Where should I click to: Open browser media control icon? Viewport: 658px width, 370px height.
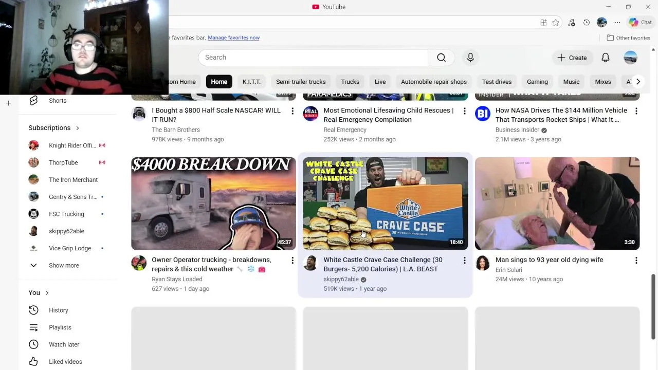[x=572, y=23]
